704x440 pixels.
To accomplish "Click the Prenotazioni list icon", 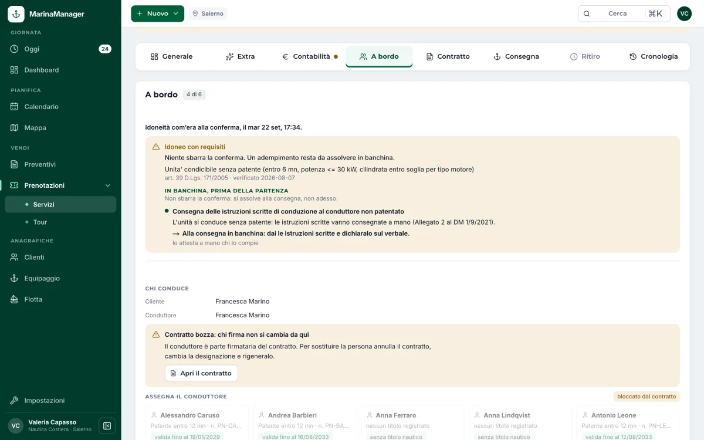I will [x=15, y=185].
